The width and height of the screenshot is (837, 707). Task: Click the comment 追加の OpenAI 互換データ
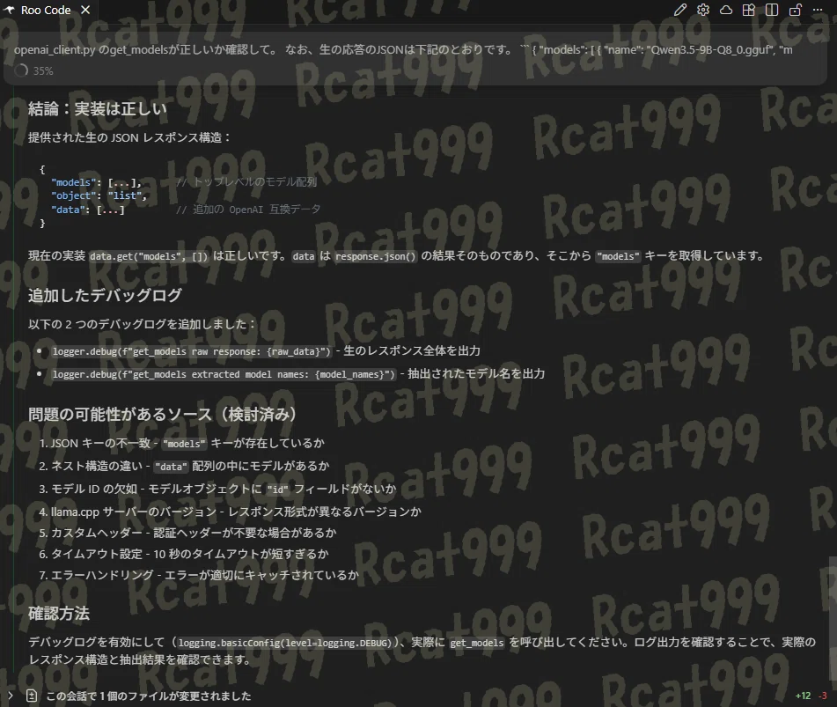point(248,210)
